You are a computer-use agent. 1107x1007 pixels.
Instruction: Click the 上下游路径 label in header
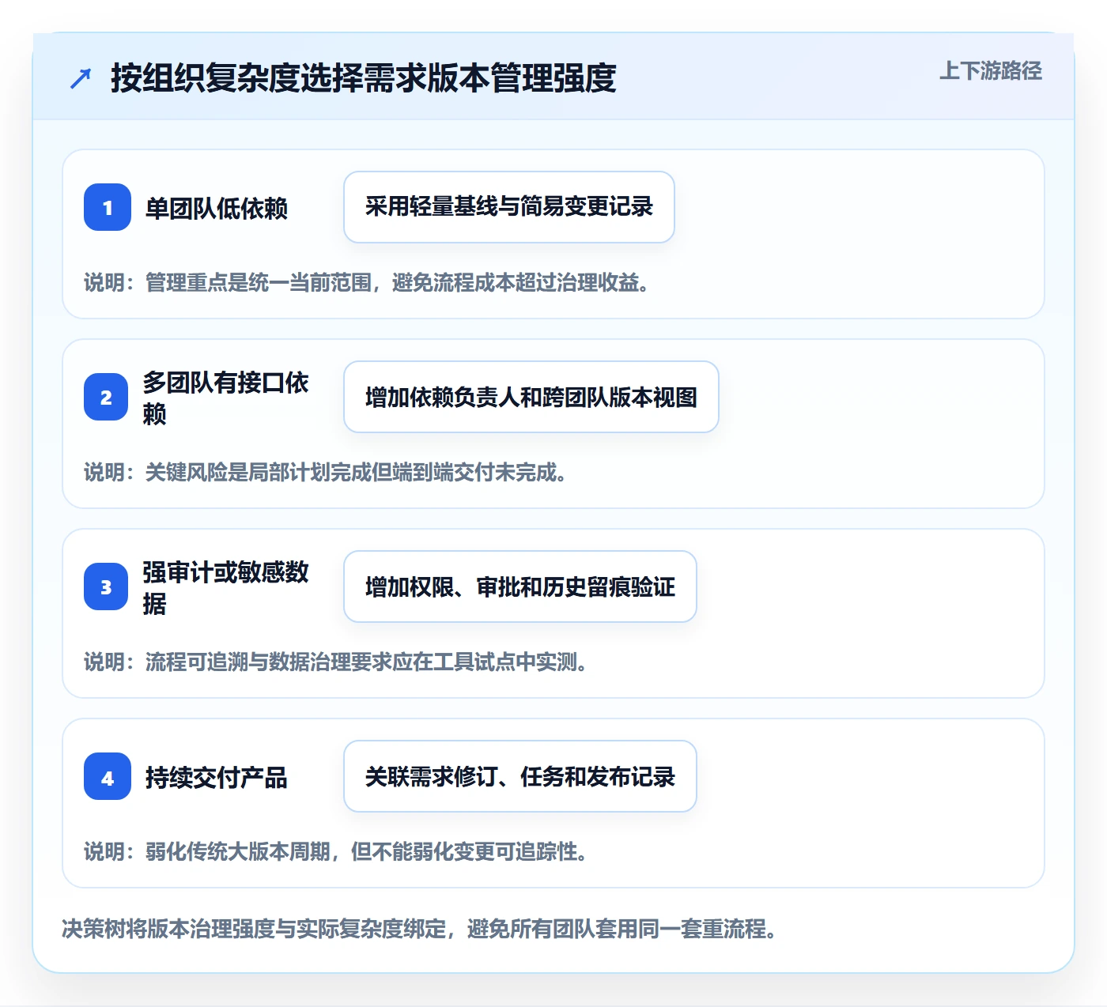tap(991, 71)
